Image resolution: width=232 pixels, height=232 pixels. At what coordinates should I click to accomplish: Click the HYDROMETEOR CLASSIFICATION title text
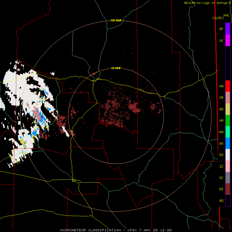click(90, 230)
